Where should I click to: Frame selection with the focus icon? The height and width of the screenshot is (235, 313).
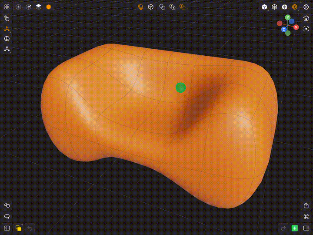[306, 29]
